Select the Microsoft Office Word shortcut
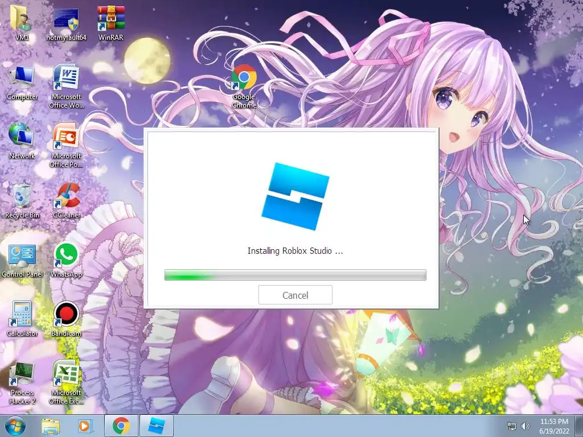The width and height of the screenshot is (583, 437). point(66,86)
